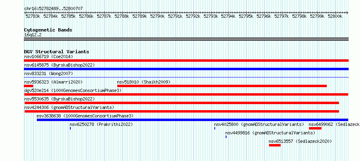Click the 52794k ruler position
The image size is (360, 161).
point(229,16)
